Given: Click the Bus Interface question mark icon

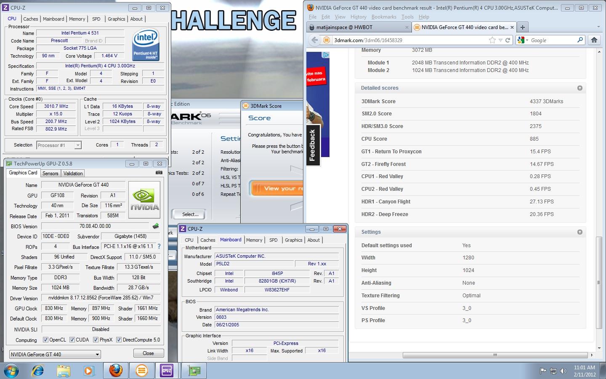Looking at the screenshot, I should tap(159, 246).
